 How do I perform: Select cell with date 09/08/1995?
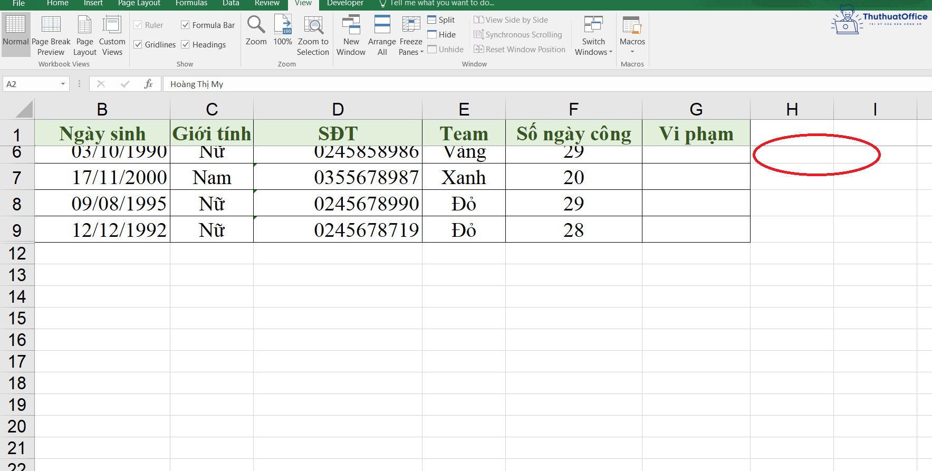tap(102, 204)
